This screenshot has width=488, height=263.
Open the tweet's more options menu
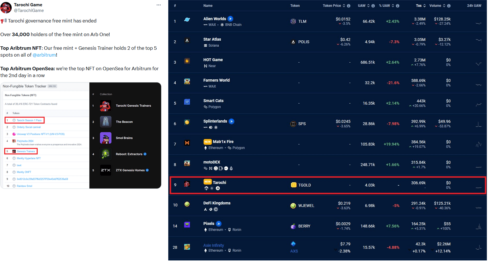pos(159,5)
